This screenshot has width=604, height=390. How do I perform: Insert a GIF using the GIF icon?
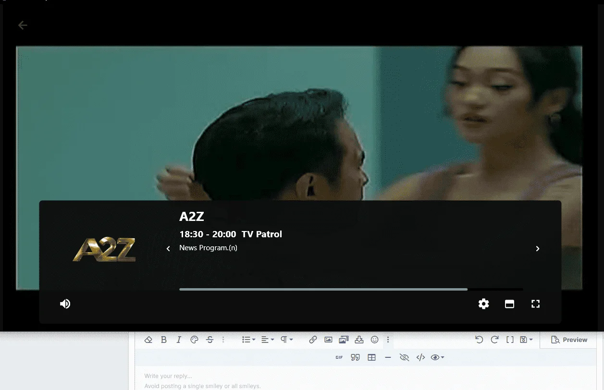(x=339, y=357)
